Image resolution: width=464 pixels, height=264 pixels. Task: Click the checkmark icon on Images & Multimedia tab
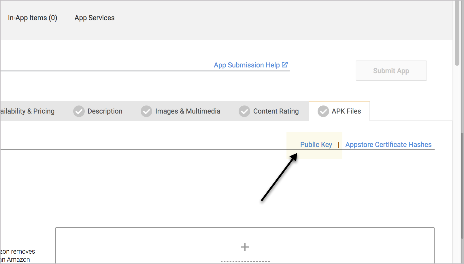[x=146, y=111]
